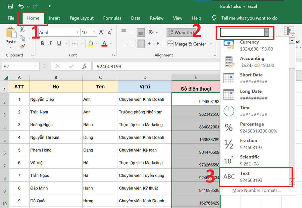The height and width of the screenshot is (208, 302).
Task: Open the Font dialog launcher
Action: pyautogui.click(x=114, y=55)
